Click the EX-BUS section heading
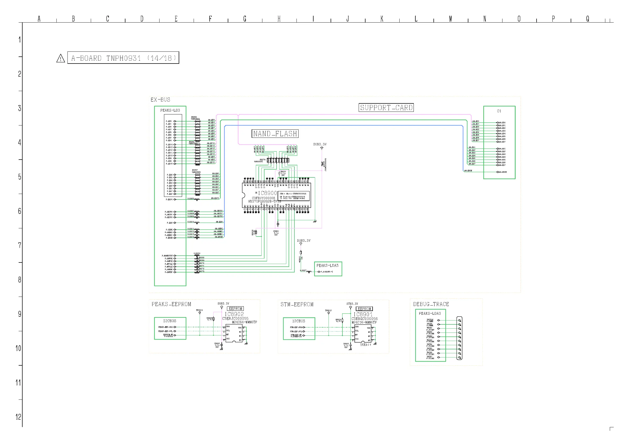This screenshot has height=442, width=625. (160, 100)
